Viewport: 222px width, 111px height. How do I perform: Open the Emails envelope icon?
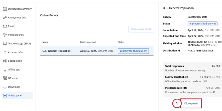5,26
